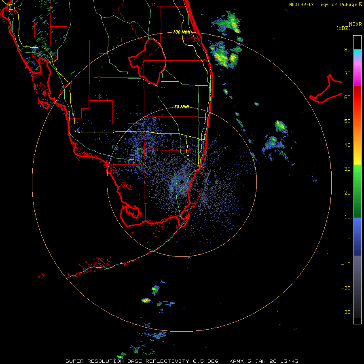Click the 40 value on the dBZ scale
The image size is (364, 364).
click(x=347, y=145)
